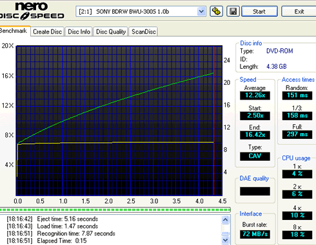Click the Exit button

point(299,12)
